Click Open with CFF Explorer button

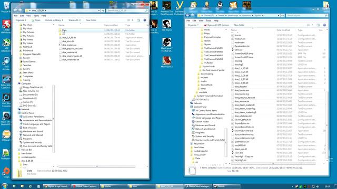(216, 25)
